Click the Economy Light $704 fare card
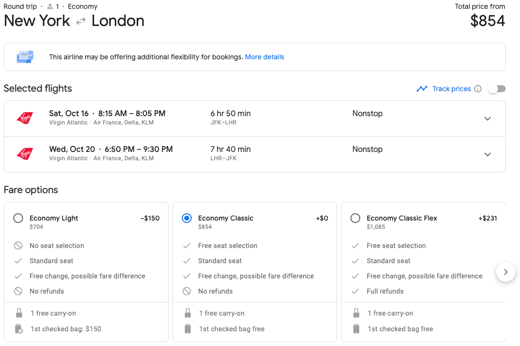Image resolution: width=520 pixels, height=346 pixels. tap(86, 272)
